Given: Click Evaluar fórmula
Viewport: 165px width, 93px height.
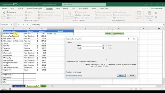Looking at the screenshot, I should tap(119, 18).
